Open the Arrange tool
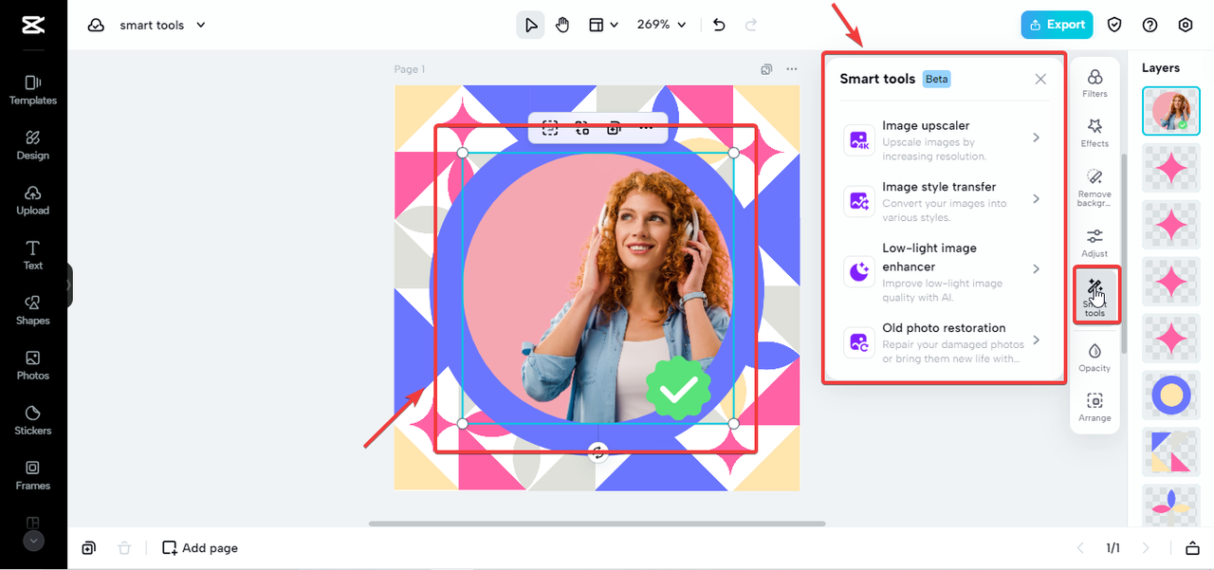The width and height of the screenshot is (1214, 570). tap(1094, 408)
